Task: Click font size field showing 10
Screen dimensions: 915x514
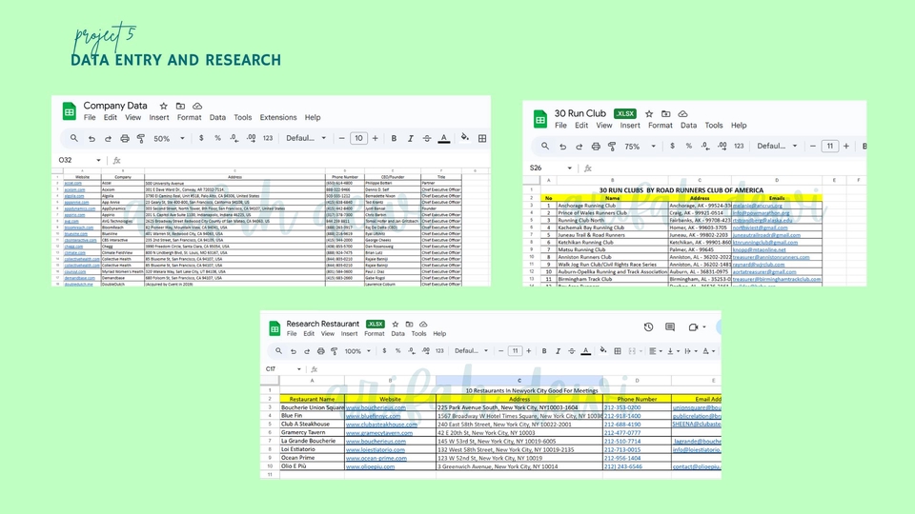Action: [x=358, y=138]
